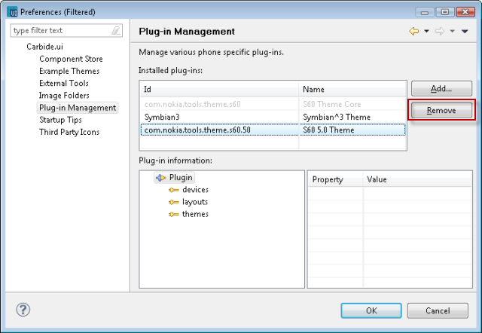Select the layouts node in plug-in information
Viewport: 482px width, 333px height.
click(195, 202)
